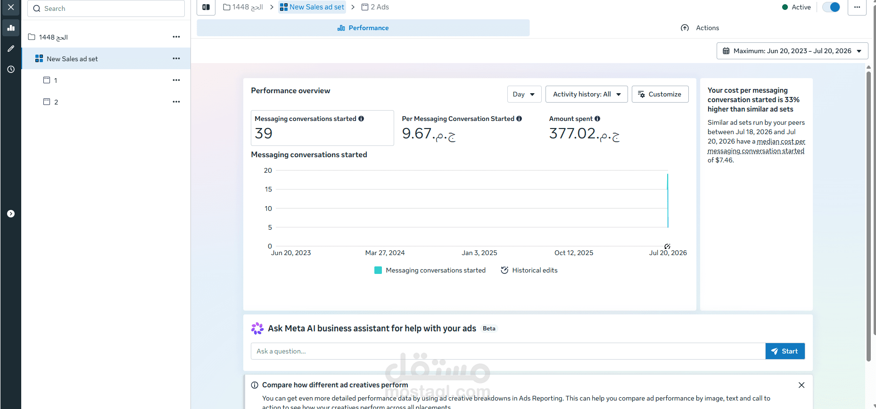This screenshot has width=876, height=409.
Task: Dismiss the Compare ad creatives notice
Action: (802, 385)
